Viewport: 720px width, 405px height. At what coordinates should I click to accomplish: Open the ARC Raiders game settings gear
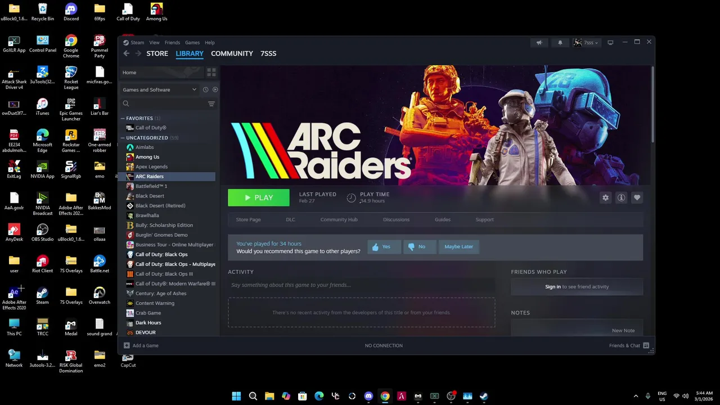[605, 197]
